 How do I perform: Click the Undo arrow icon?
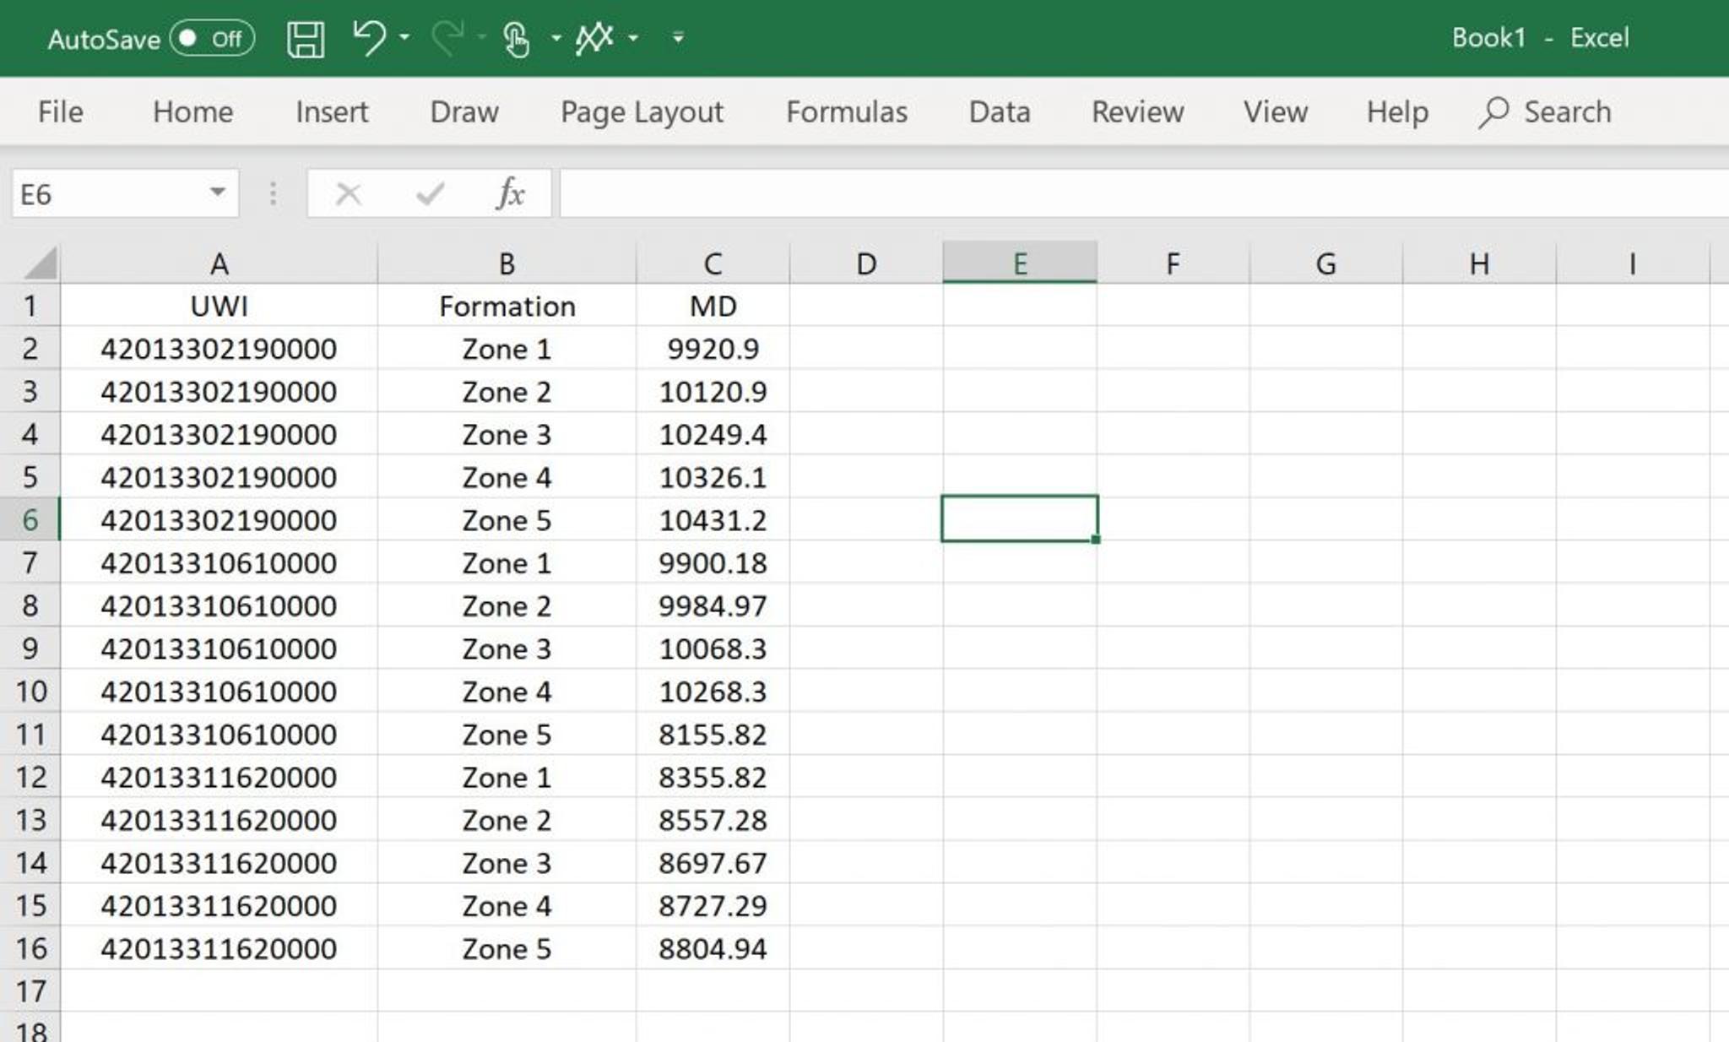pos(369,38)
